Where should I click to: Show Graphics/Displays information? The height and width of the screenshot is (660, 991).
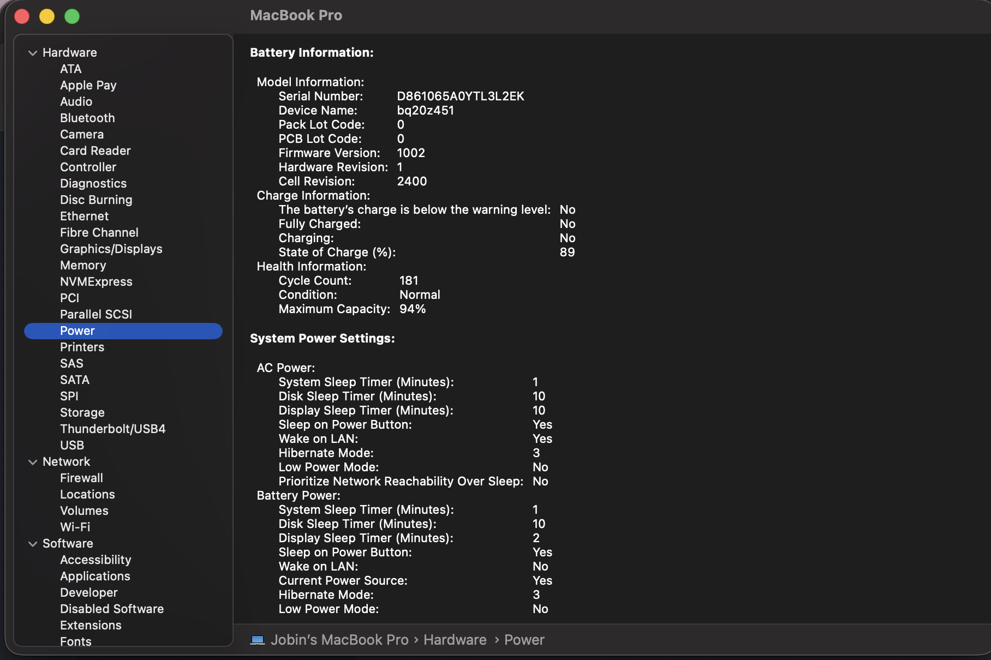click(111, 249)
